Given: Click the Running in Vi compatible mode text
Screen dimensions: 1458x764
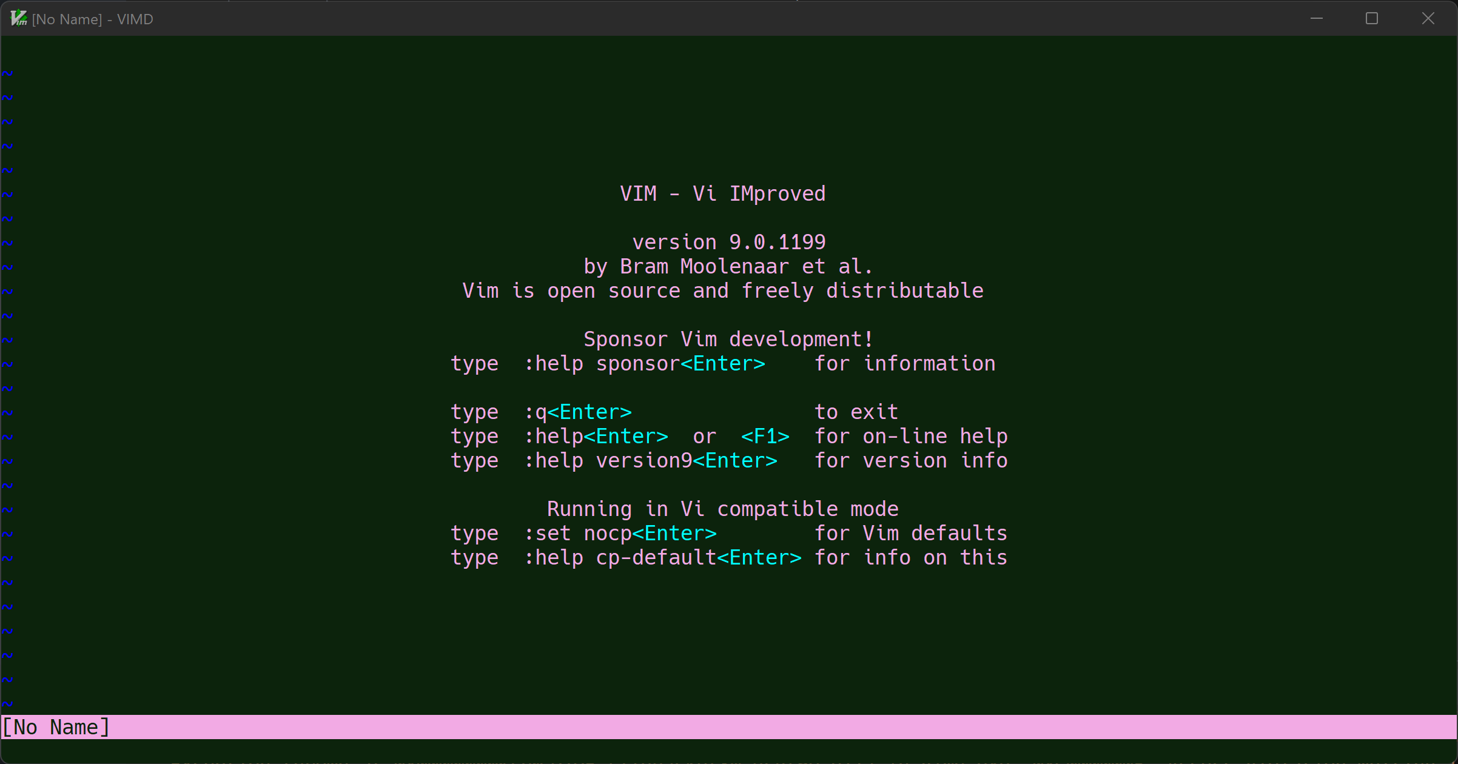Looking at the screenshot, I should [x=722, y=509].
